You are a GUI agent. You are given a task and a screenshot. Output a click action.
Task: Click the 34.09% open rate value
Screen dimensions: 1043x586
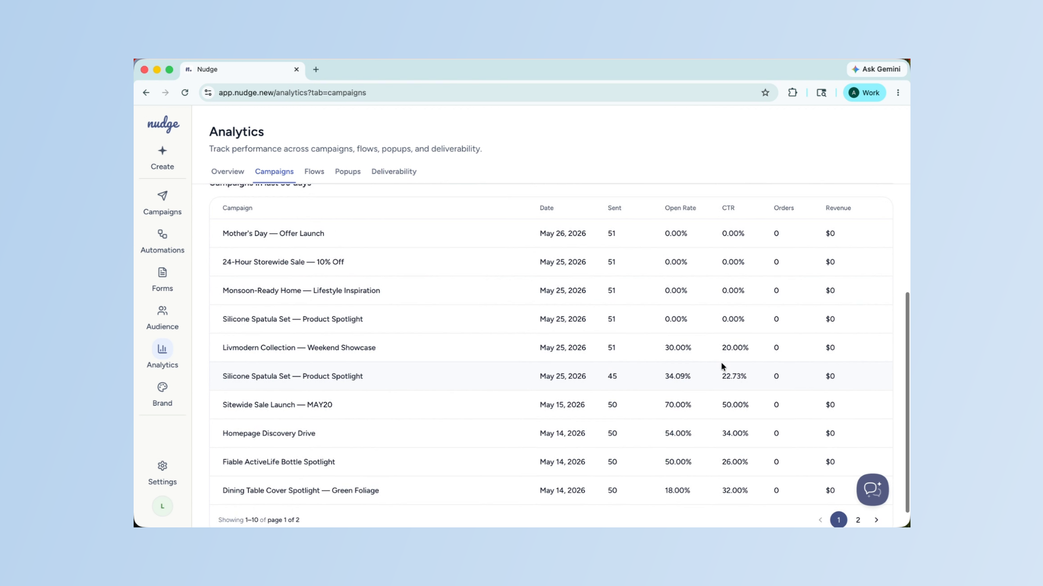(677, 376)
